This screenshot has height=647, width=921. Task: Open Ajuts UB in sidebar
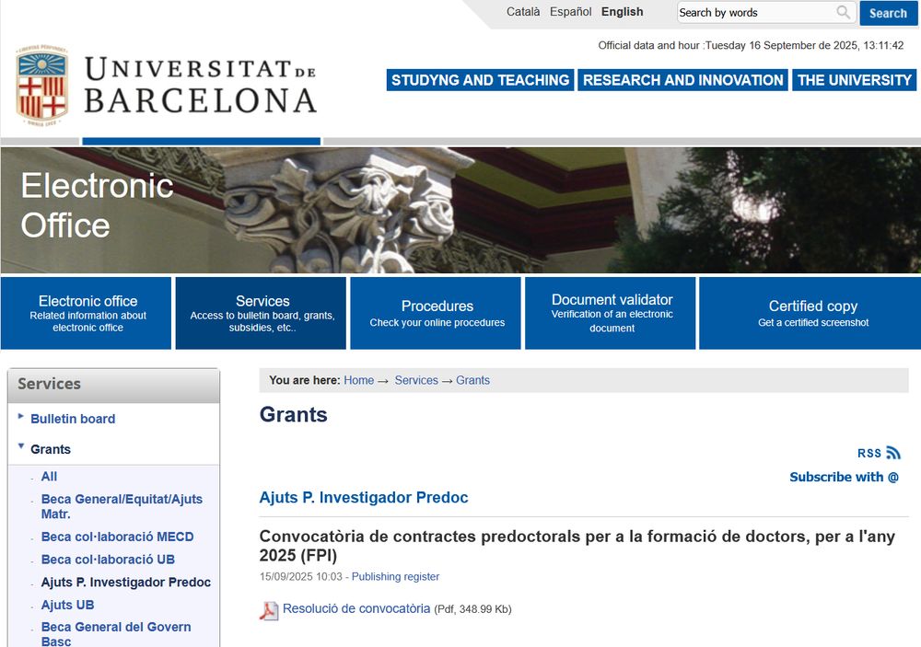click(67, 605)
